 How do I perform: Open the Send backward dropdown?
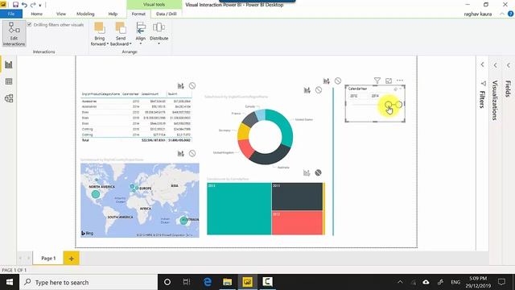(121, 34)
